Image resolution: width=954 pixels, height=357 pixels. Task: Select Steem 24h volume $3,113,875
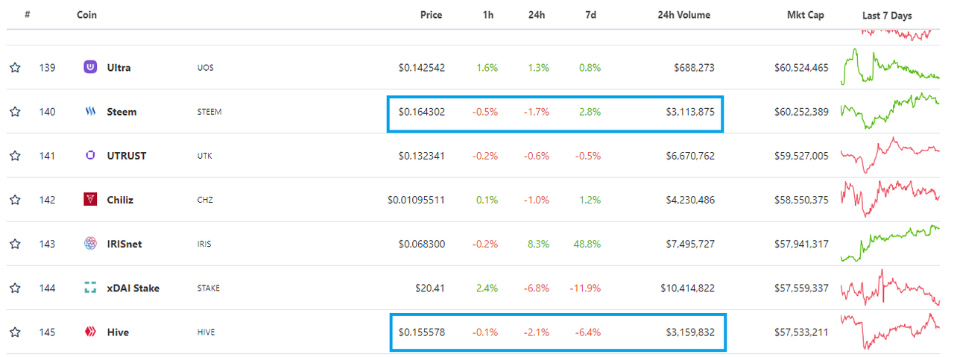click(x=690, y=112)
